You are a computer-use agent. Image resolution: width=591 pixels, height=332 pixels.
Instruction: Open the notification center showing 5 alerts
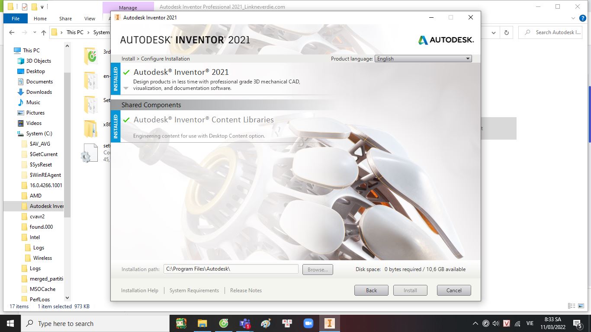[x=576, y=323]
